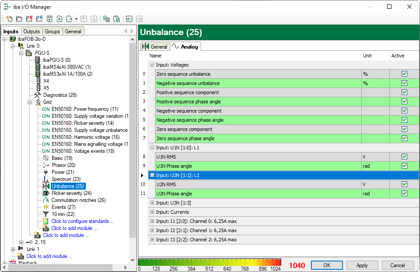Click the paste toolbar icon
This screenshot has width=420, height=272.
(116, 19)
